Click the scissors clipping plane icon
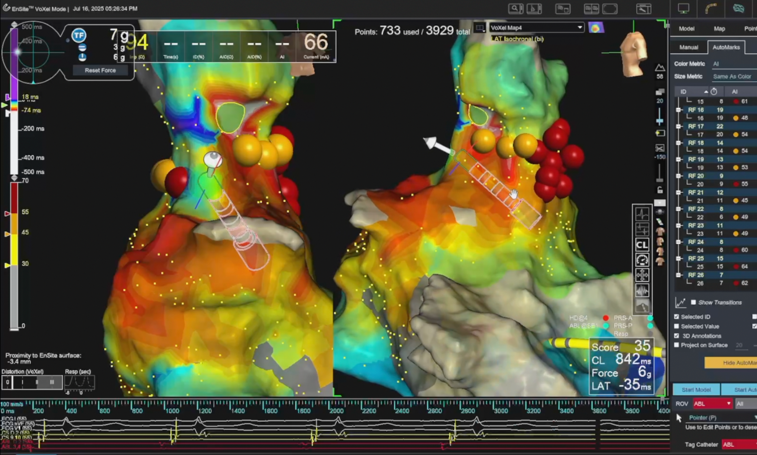 tap(659, 149)
